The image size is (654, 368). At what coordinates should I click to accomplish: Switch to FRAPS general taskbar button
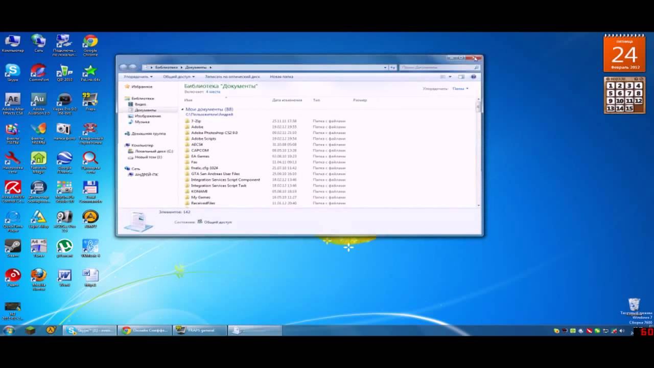point(200,330)
